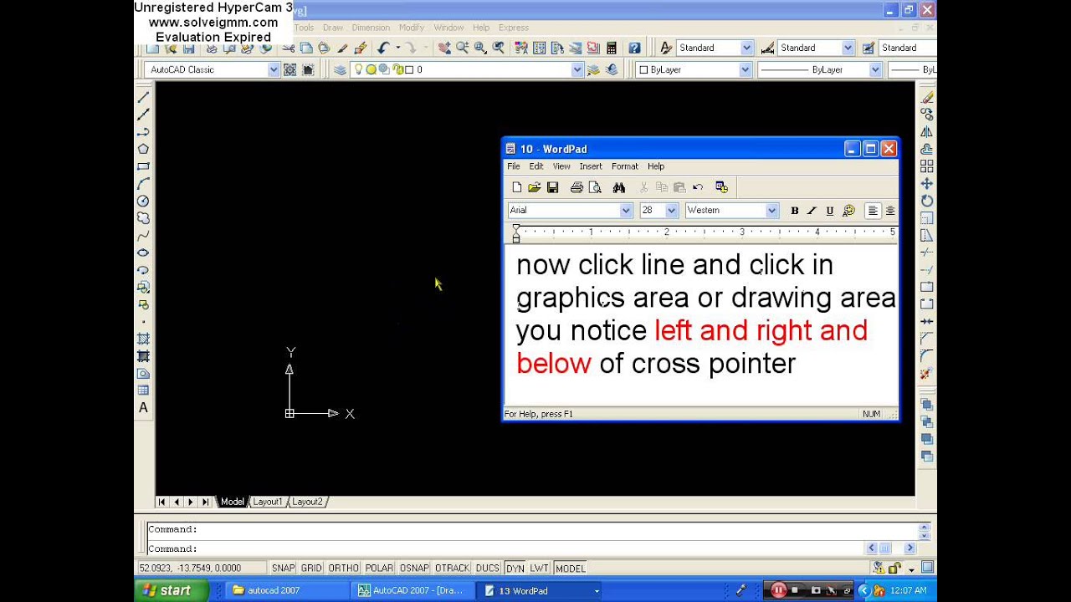The image size is (1071, 602).
Task: Toggle OSNAP object snap
Action: click(413, 568)
